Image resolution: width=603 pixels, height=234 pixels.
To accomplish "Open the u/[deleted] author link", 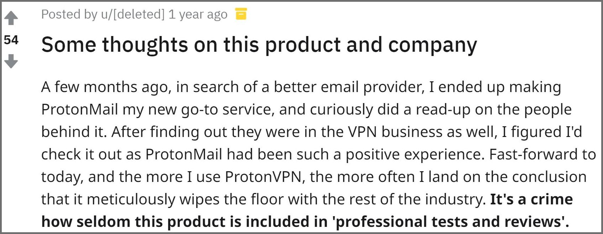I will click(133, 14).
